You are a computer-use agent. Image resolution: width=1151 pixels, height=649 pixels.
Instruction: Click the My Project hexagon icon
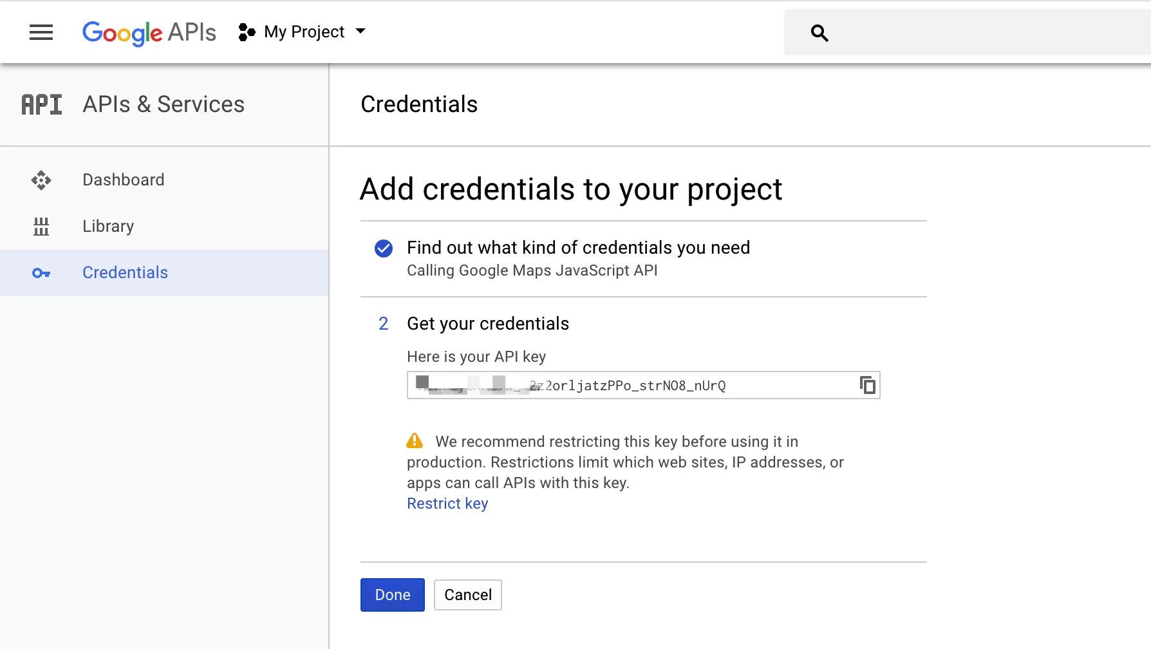pos(245,32)
